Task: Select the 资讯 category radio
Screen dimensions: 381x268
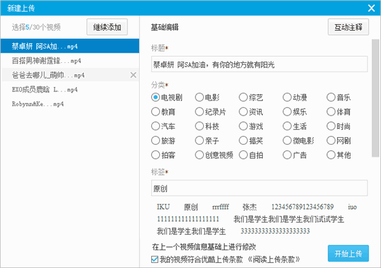Action: 243,112
